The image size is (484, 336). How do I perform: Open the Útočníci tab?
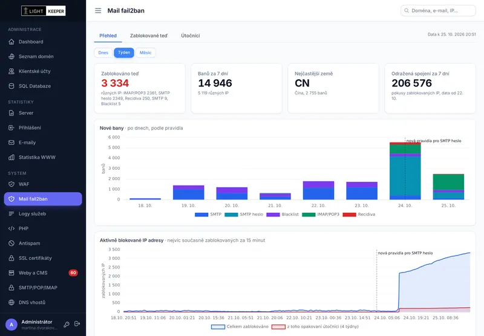coord(191,36)
